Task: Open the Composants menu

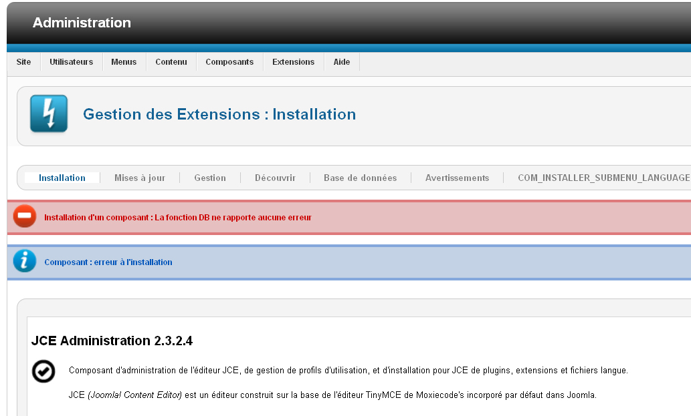Action: click(229, 62)
